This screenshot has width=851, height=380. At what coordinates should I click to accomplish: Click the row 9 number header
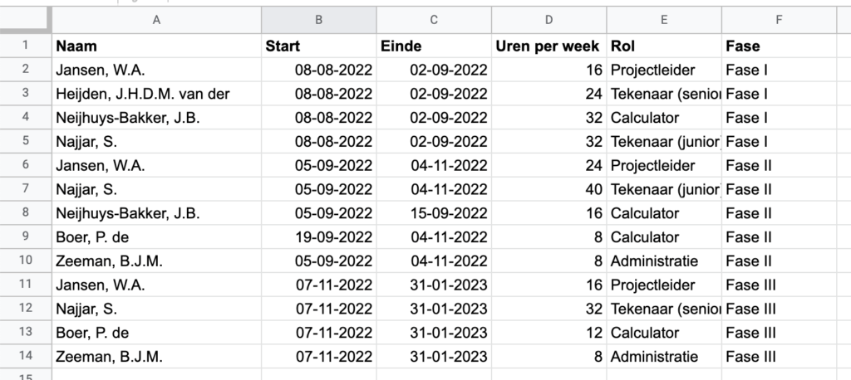(25, 237)
